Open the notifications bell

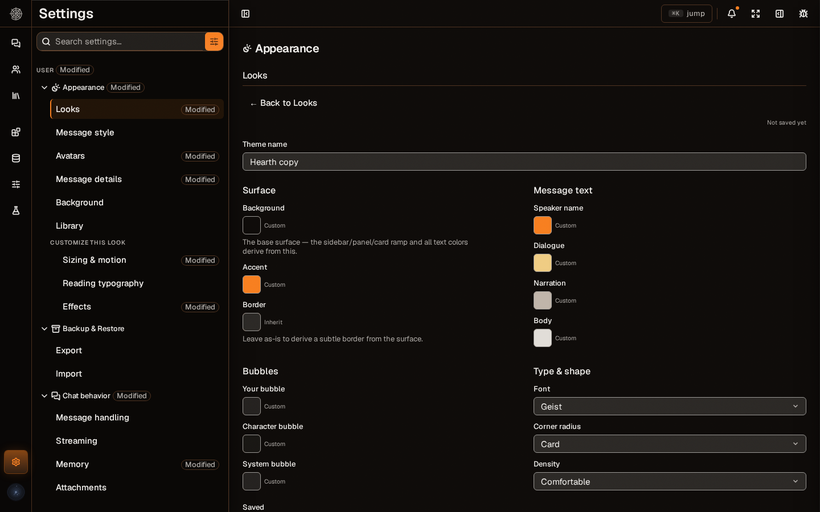pos(732,14)
